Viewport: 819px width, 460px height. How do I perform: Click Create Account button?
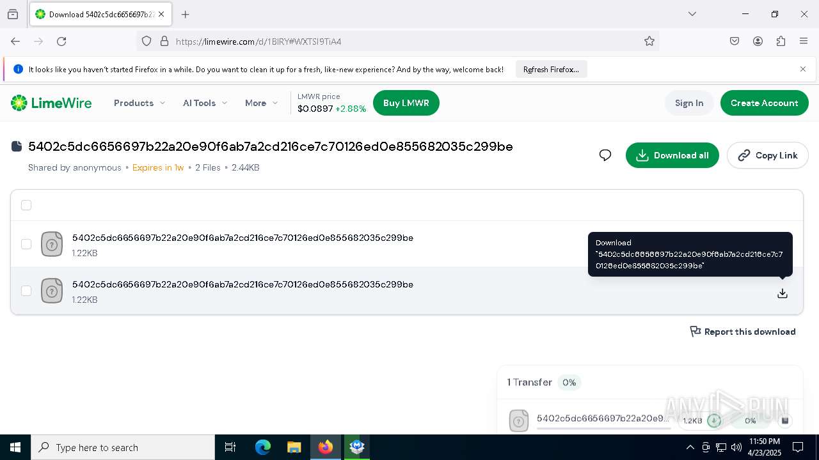coord(764,103)
